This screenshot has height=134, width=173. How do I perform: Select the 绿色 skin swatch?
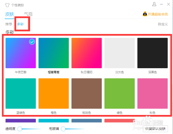point(120,93)
